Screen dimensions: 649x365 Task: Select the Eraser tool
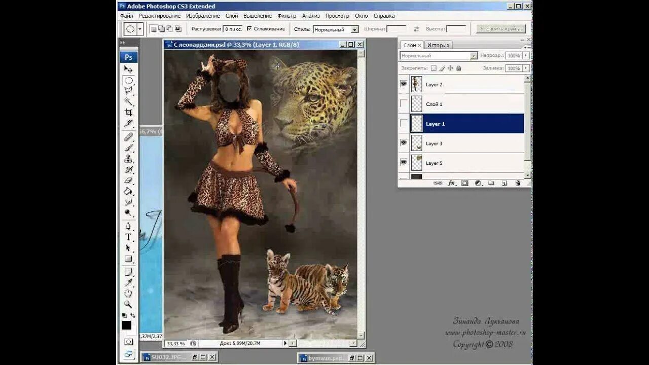coord(129,180)
